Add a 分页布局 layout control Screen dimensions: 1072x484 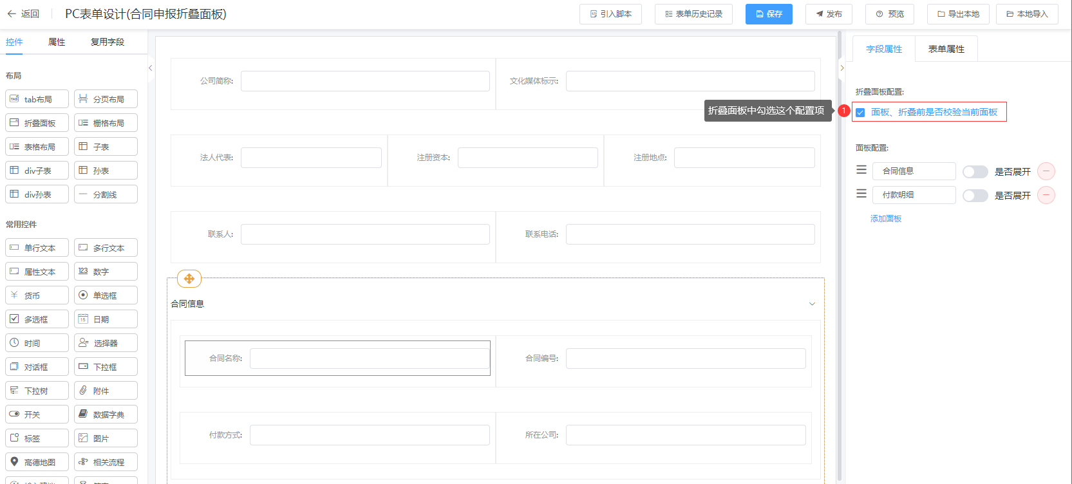pos(106,99)
